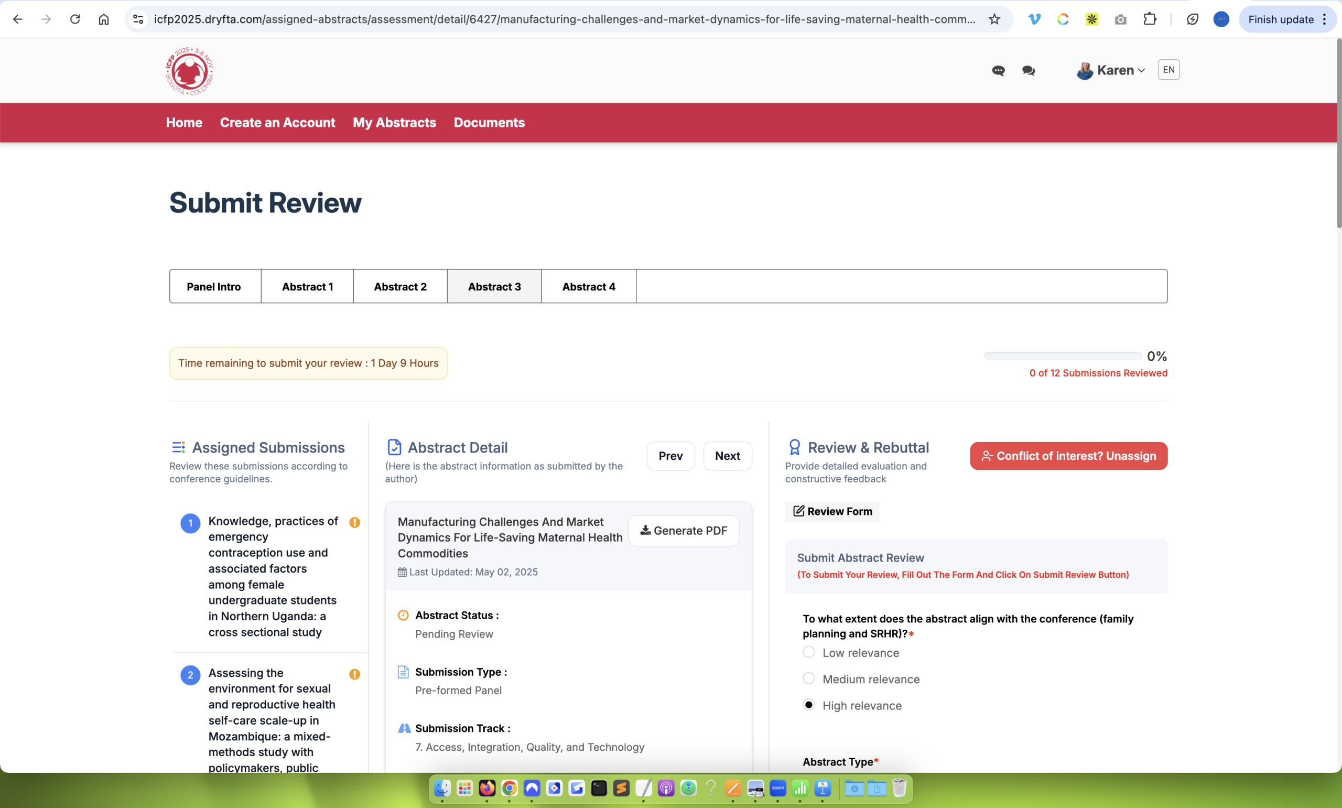Open the Karen account dropdown

tap(1111, 70)
